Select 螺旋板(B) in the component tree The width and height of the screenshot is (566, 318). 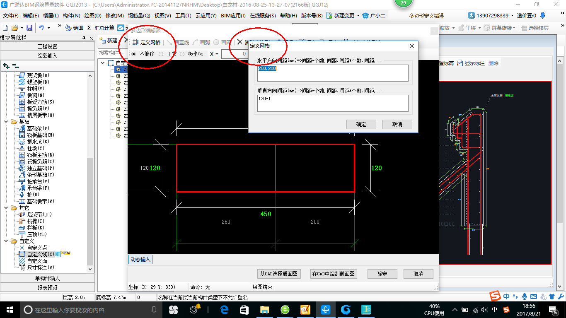click(x=38, y=82)
